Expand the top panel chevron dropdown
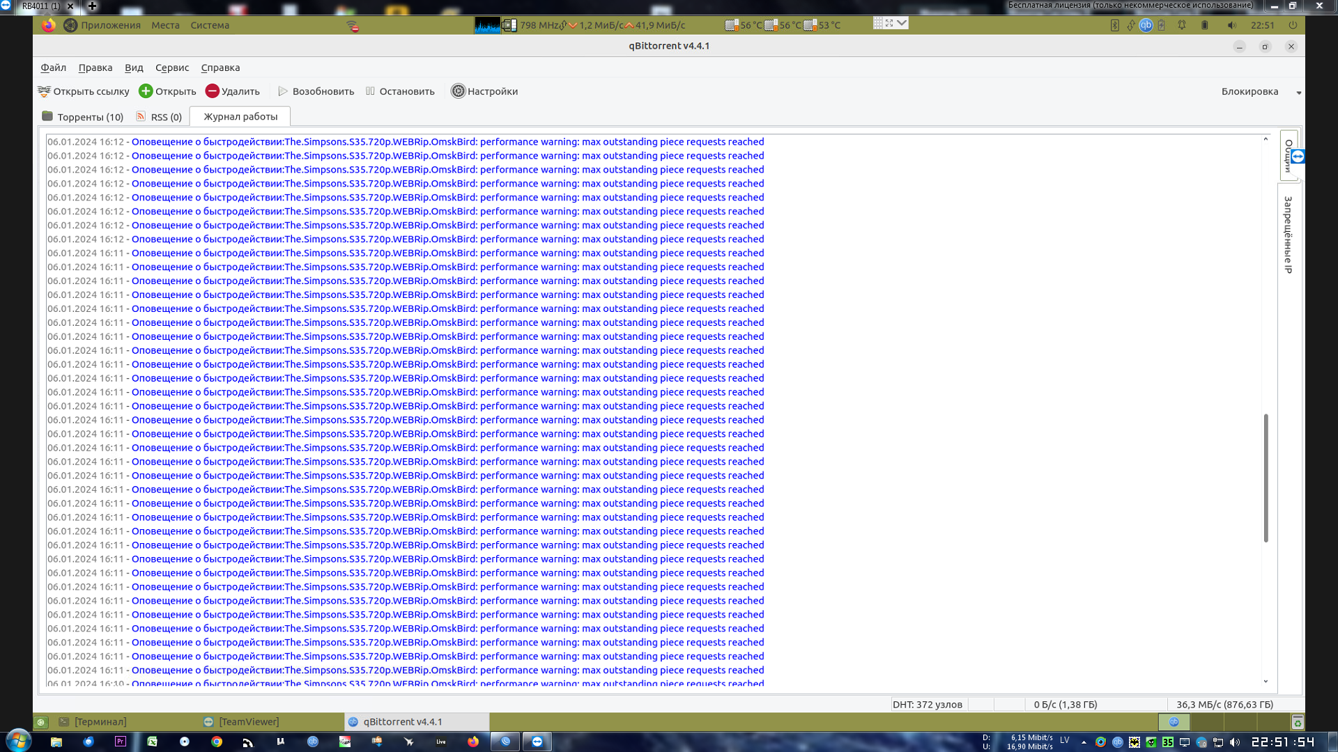Screen dimensions: 1338x752 pos(902,23)
